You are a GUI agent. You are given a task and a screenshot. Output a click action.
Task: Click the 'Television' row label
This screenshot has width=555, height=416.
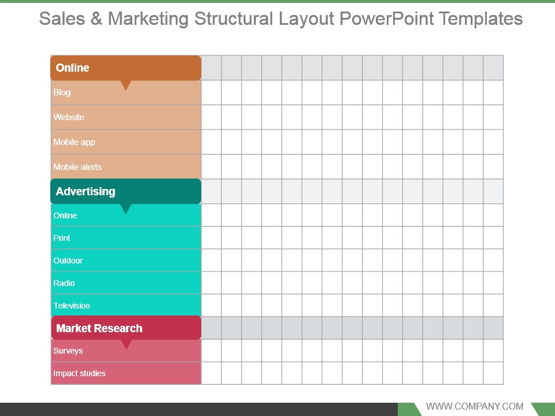[x=72, y=306]
